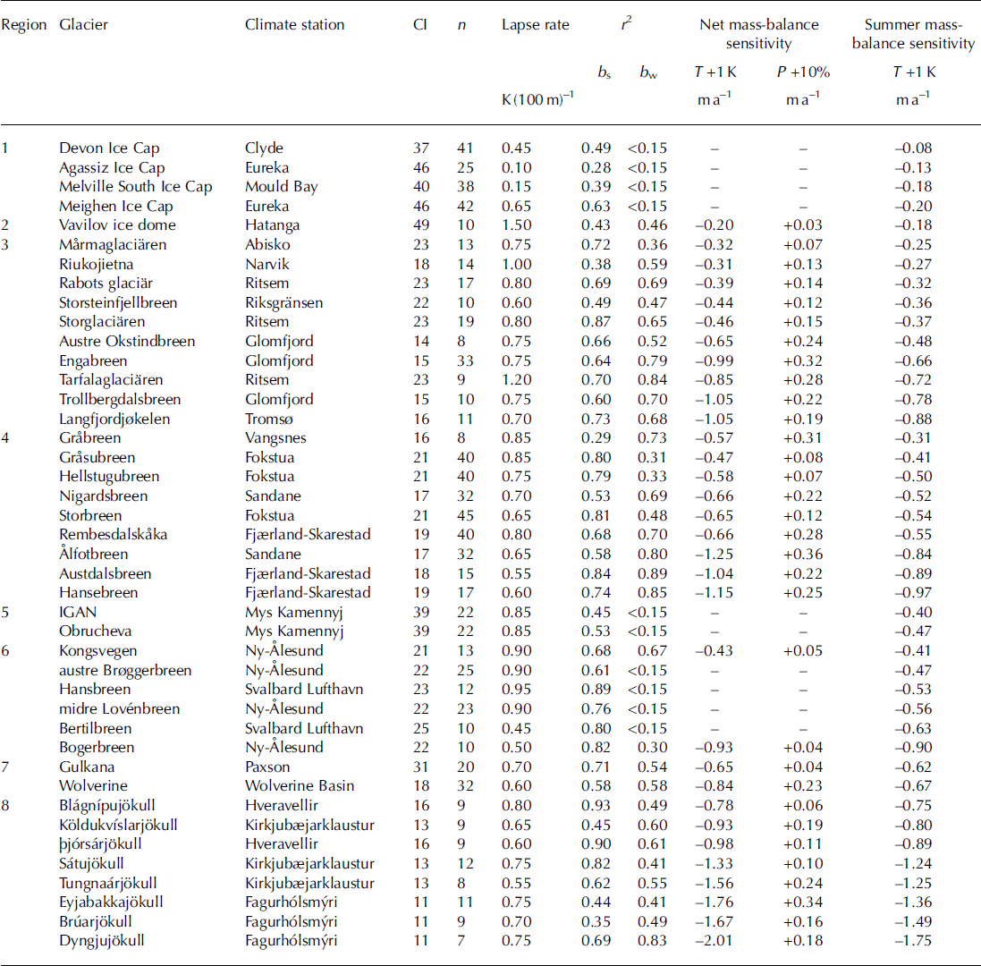Click the 'Devon Ice Cap' glacier name
Viewport: 981px width, 966px height.
pyautogui.click(x=109, y=148)
